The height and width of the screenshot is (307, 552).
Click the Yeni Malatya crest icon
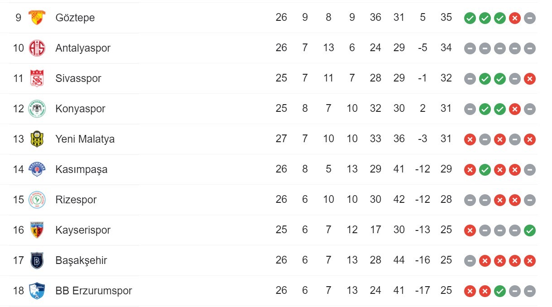(37, 139)
